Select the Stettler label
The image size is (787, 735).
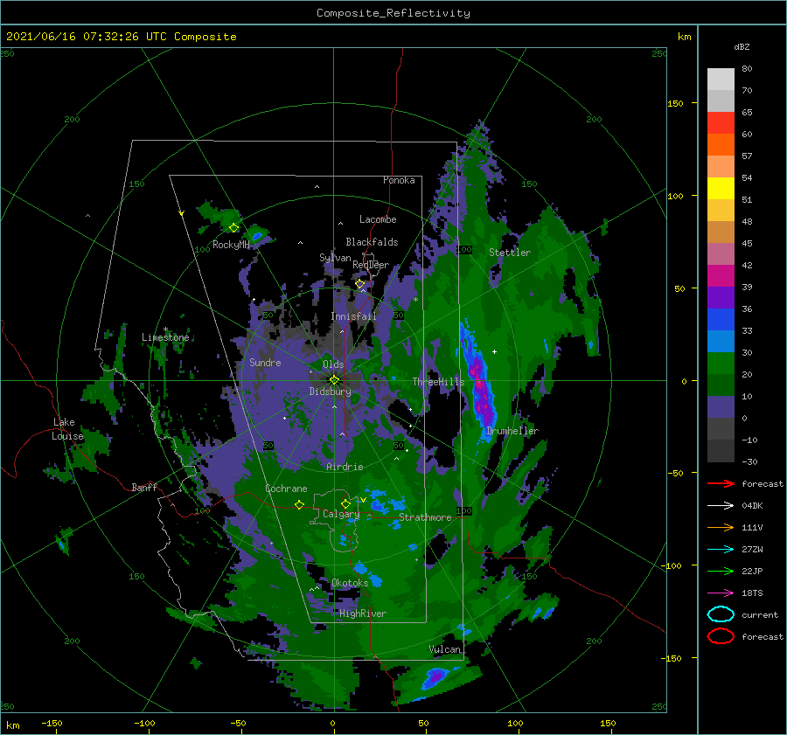point(510,253)
